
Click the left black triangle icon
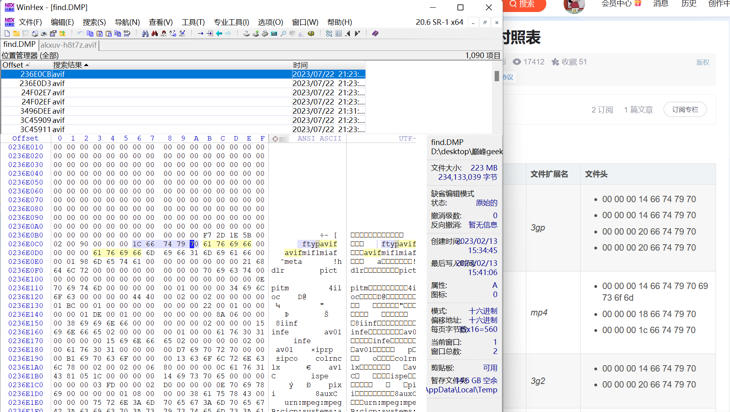click(348, 34)
